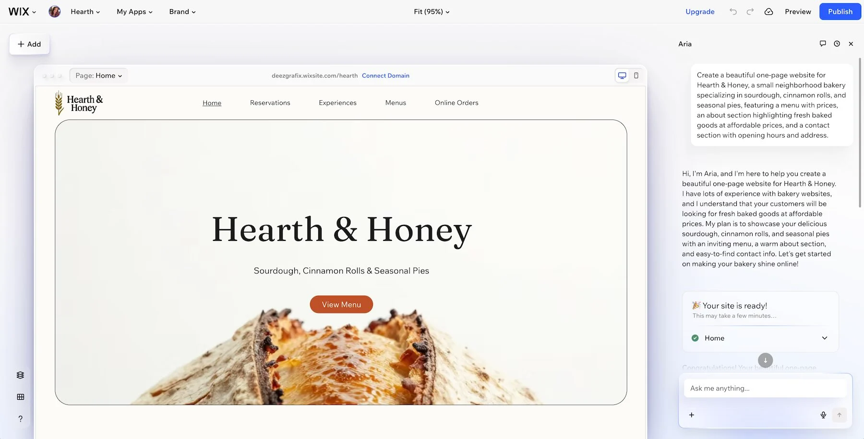Click the Add button
Image resolution: width=864 pixels, height=439 pixels.
click(x=29, y=44)
